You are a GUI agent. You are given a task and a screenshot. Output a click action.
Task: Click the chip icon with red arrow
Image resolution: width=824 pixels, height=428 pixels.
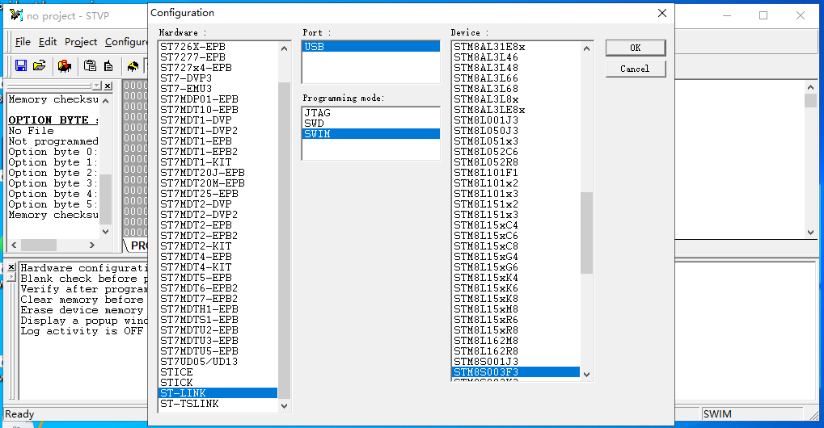tap(65, 66)
